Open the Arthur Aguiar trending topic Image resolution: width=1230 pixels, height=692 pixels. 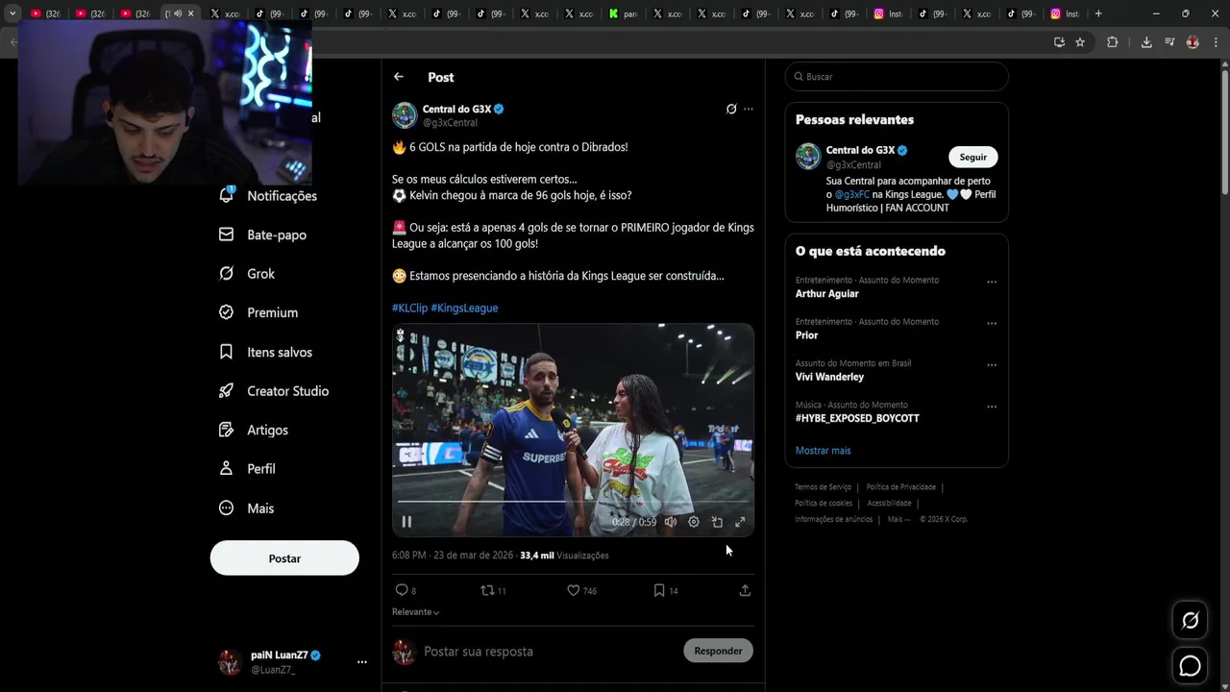tap(827, 294)
